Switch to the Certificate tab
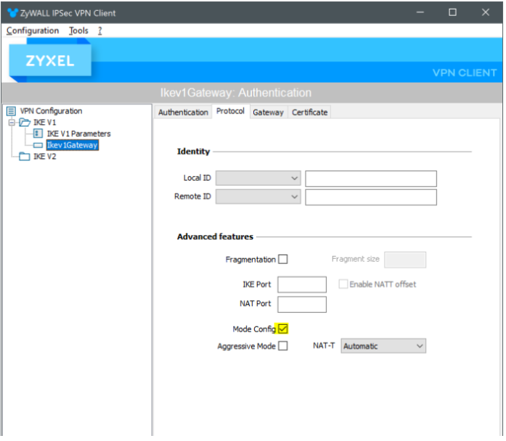 [309, 112]
